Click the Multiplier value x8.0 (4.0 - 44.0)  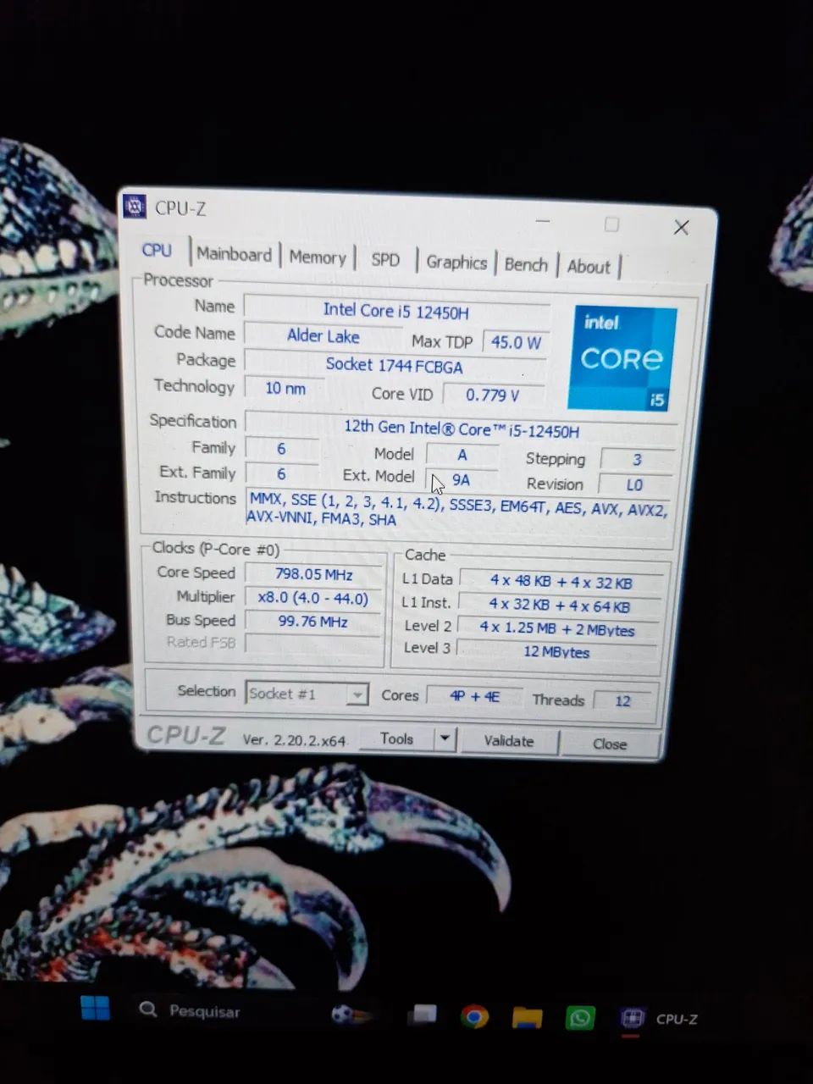point(314,598)
